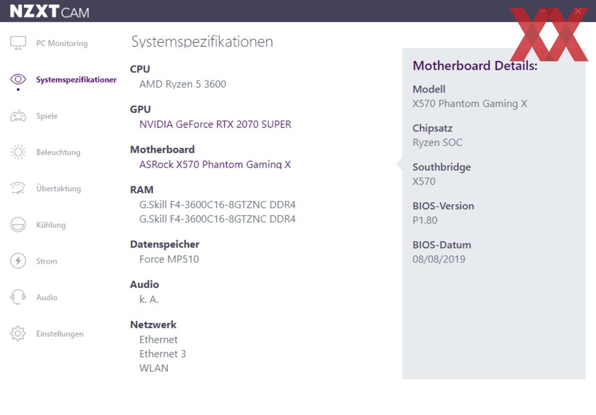
Task: Select Systemspezifikationen in the sidebar
Action: click(x=76, y=79)
